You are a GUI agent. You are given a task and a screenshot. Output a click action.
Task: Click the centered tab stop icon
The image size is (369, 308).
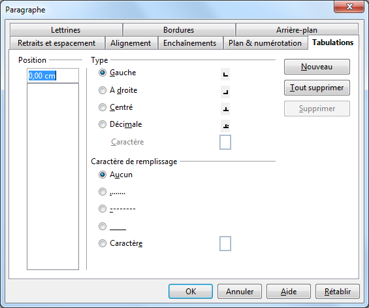tap(225, 109)
